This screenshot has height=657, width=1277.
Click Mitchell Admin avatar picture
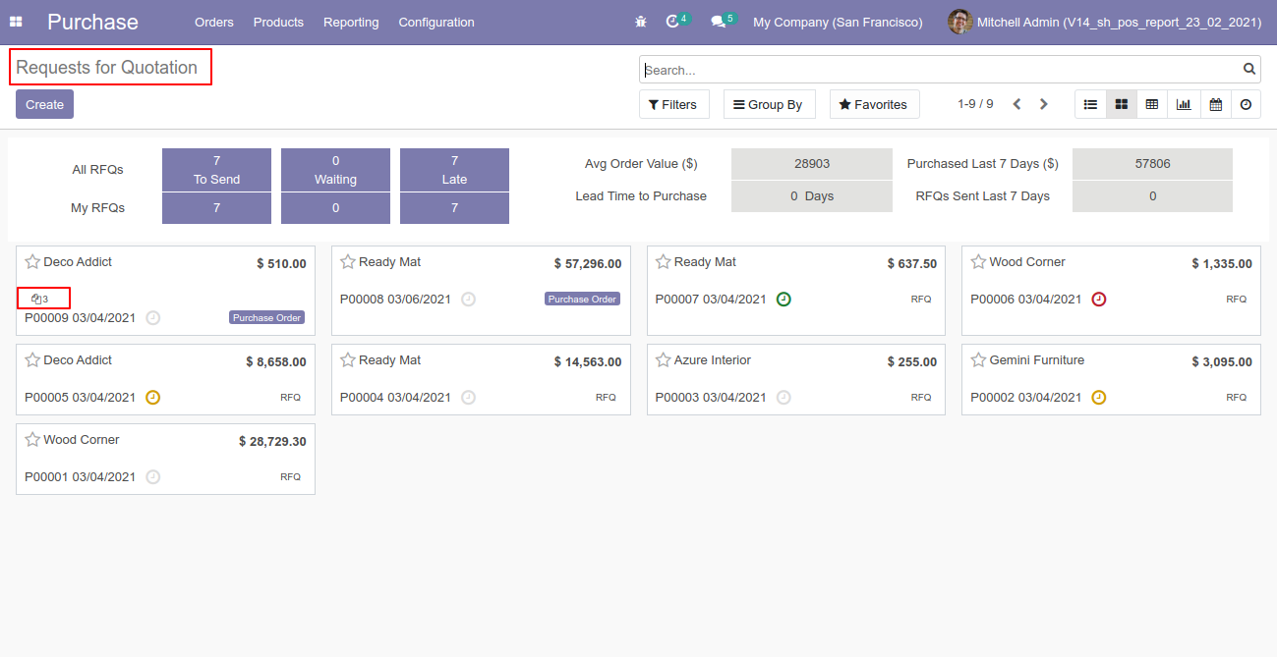pyautogui.click(x=959, y=22)
